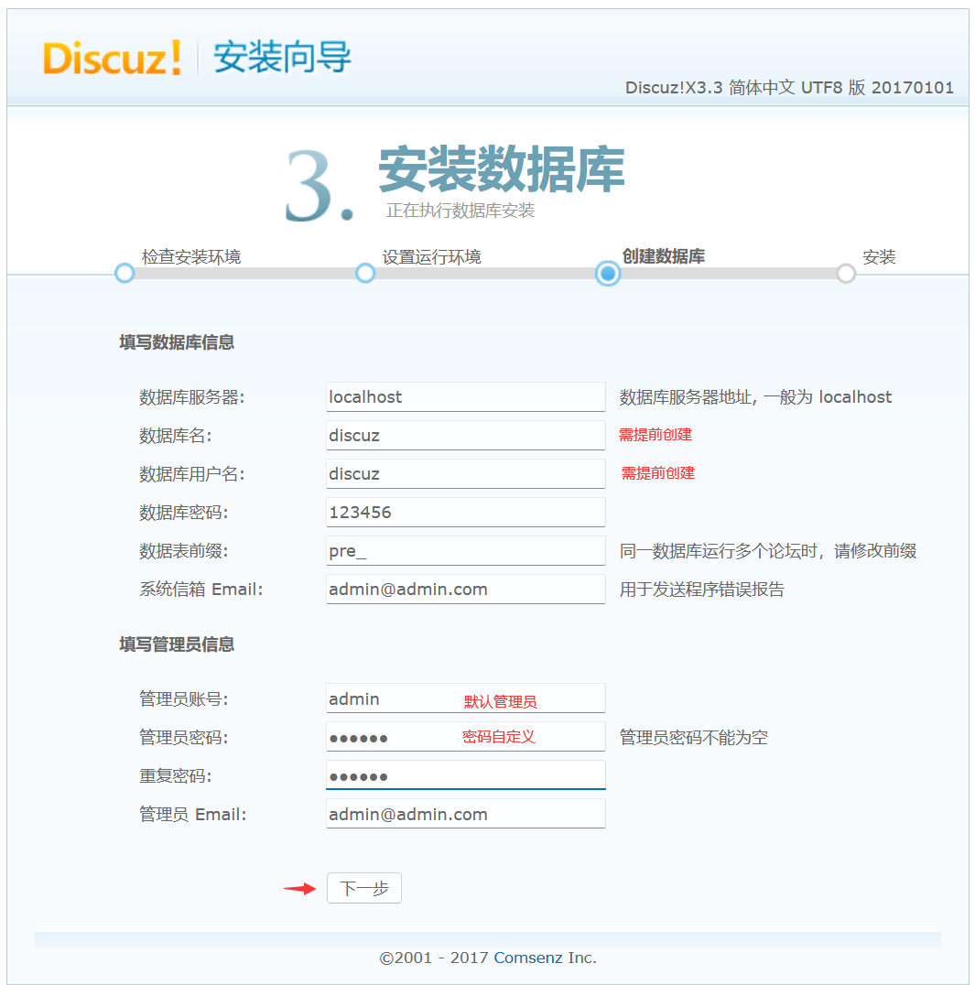
Task: Click the 创建数据库 step label
Action: [664, 256]
